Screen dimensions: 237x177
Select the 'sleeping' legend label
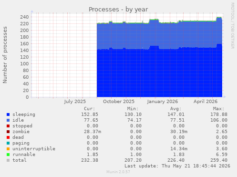click(24, 115)
